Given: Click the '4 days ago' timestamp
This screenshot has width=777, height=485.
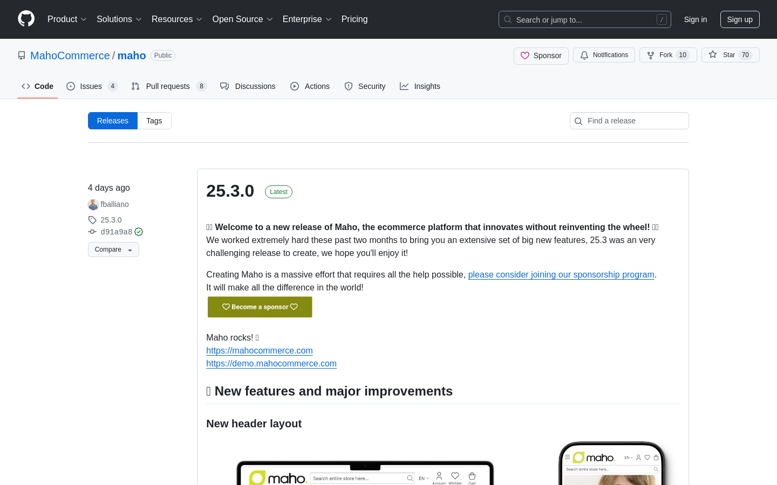Looking at the screenshot, I should [x=109, y=188].
